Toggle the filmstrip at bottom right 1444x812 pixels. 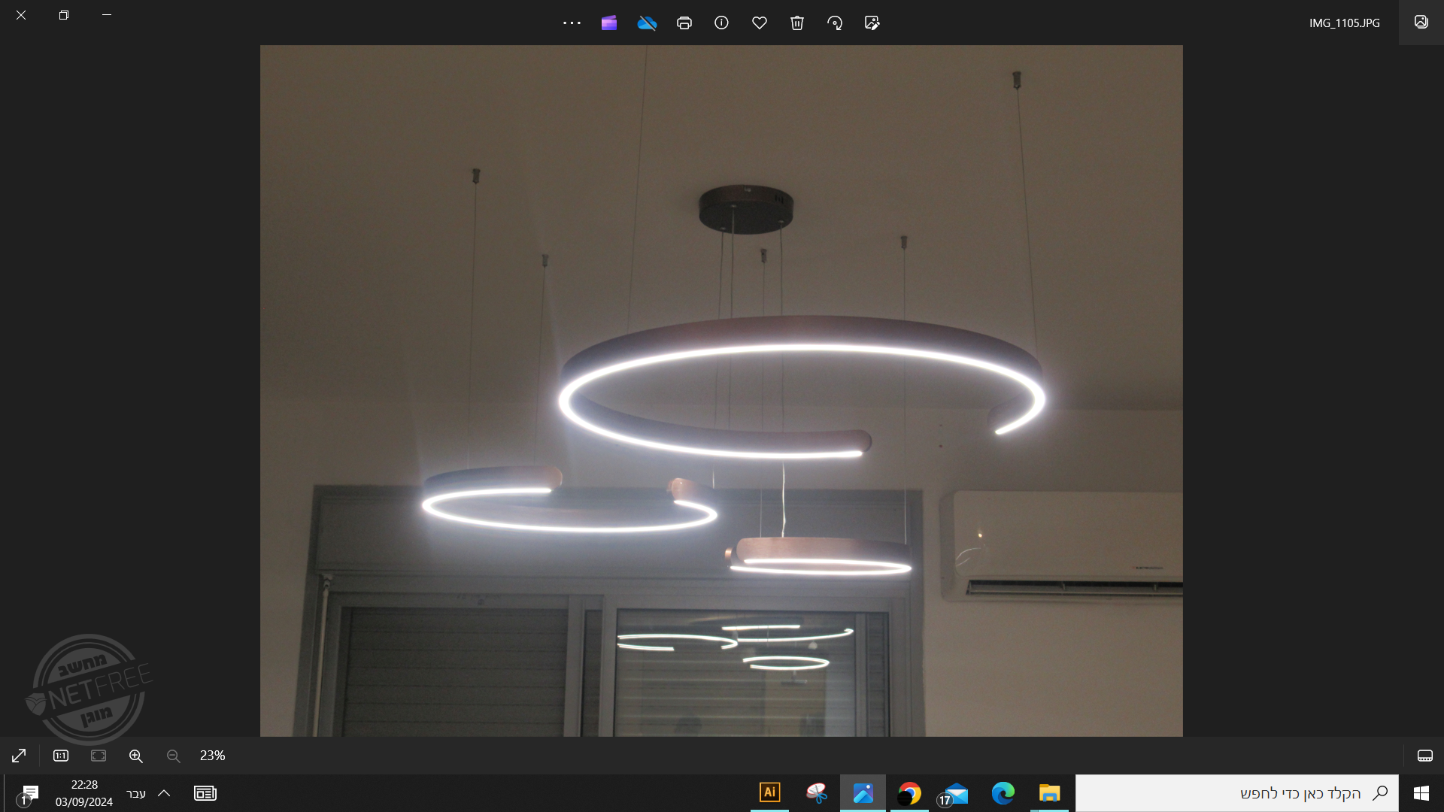point(1424,756)
